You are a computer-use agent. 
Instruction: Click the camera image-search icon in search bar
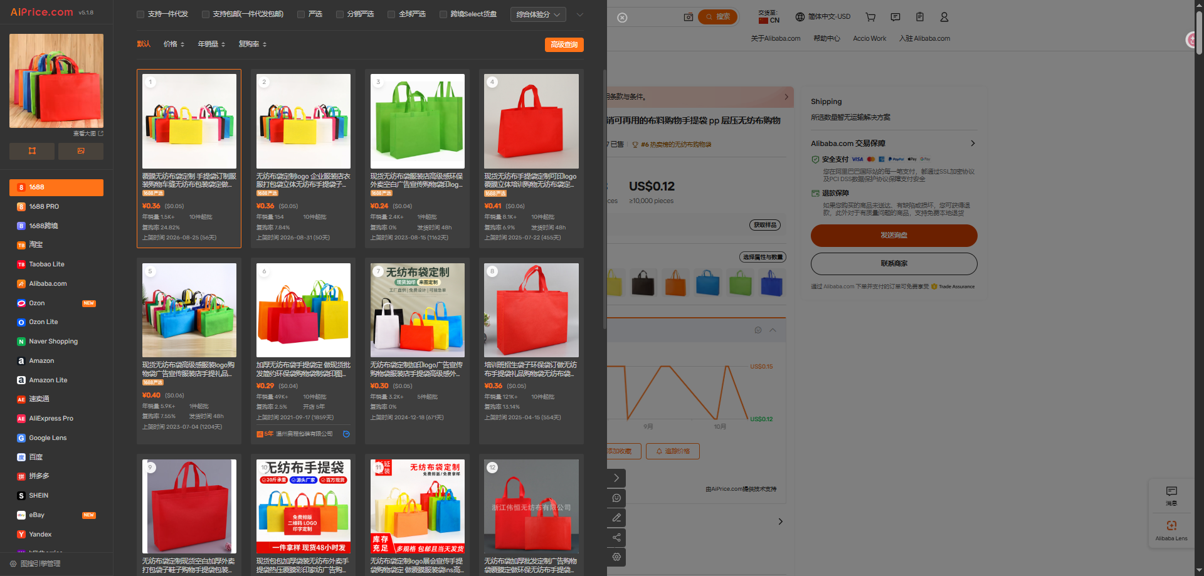pos(689,17)
